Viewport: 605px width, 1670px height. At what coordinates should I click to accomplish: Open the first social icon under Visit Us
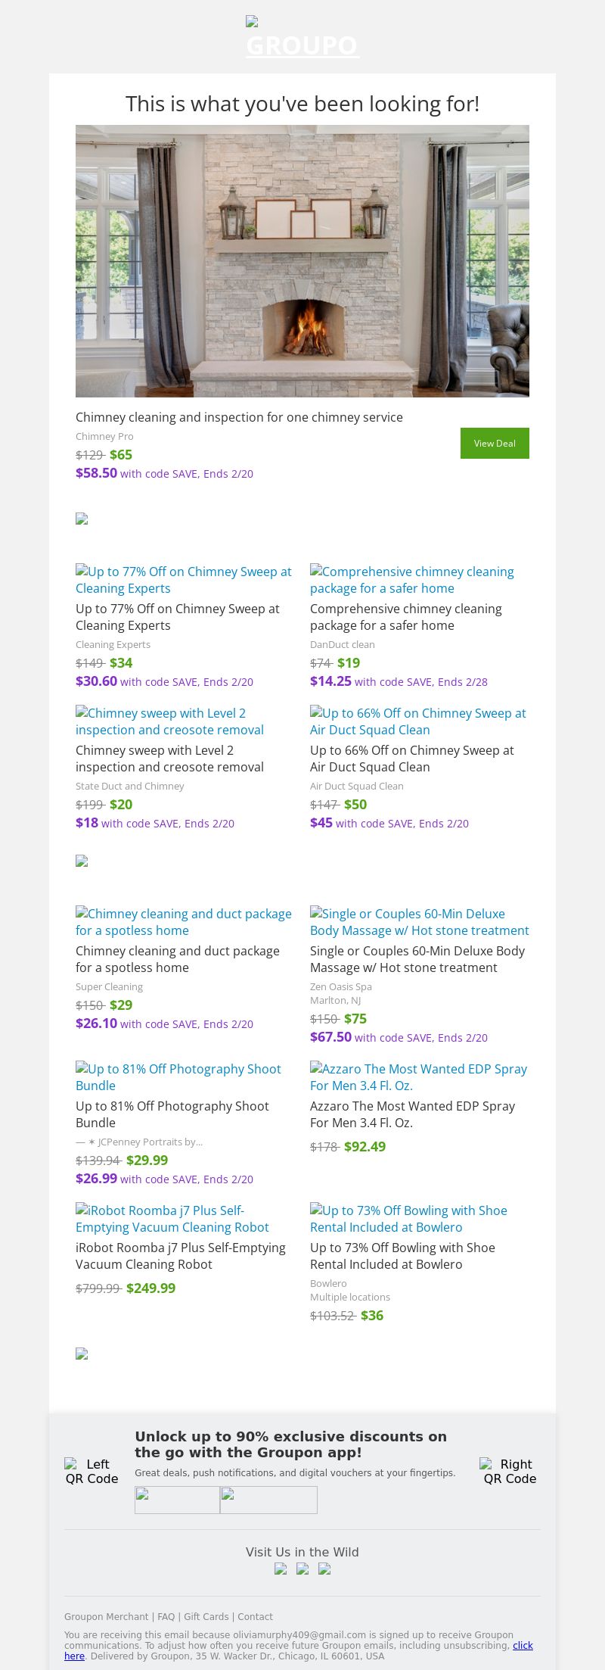(x=281, y=1569)
